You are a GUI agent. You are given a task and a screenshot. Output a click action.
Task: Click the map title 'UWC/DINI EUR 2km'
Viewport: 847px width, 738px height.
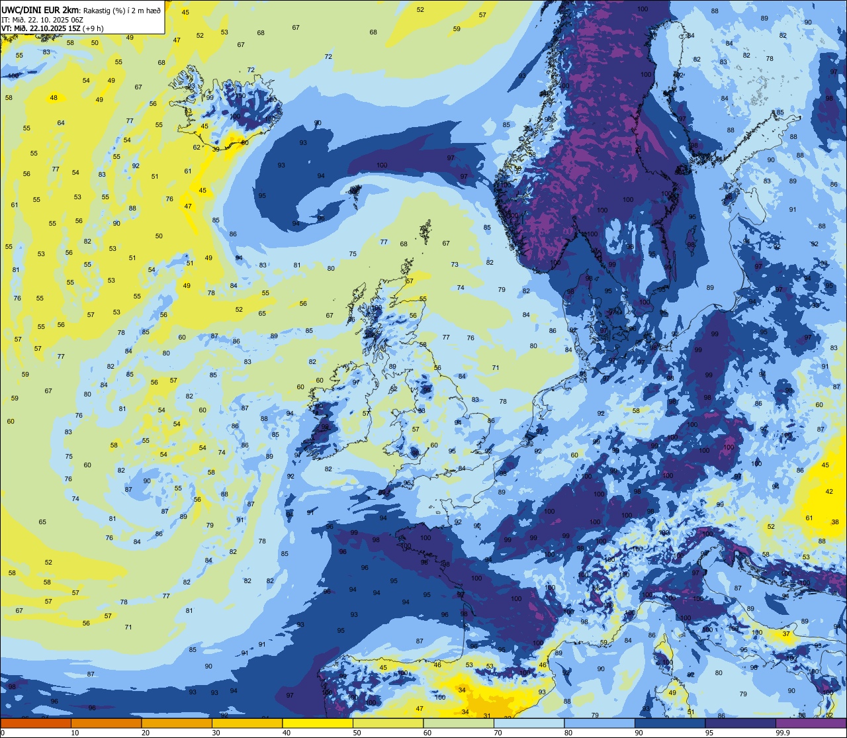click(x=39, y=10)
